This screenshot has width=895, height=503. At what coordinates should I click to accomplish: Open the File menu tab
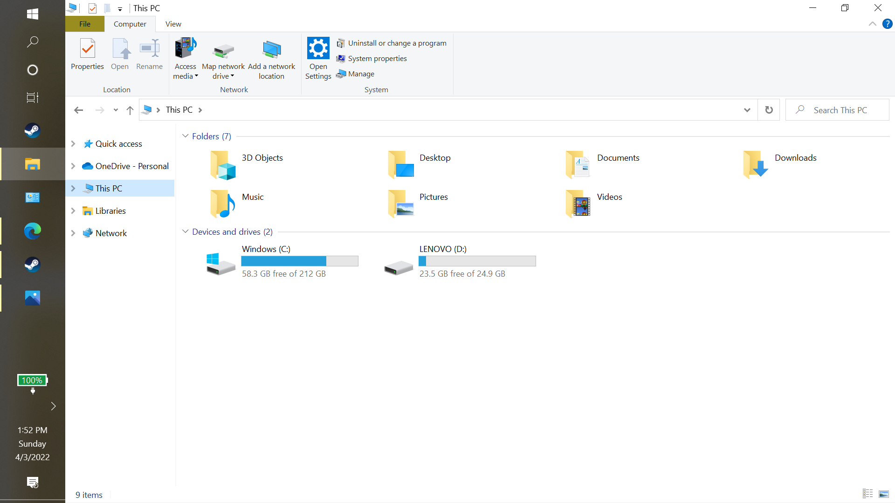[85, 24]
